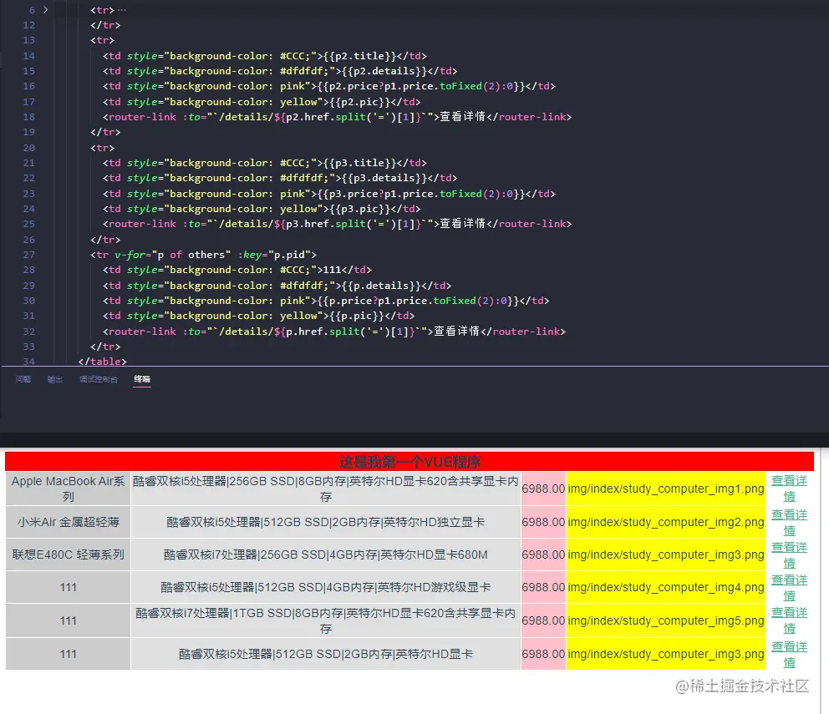This screenshot has height=714, width=829.
Task: Click study_computer_img3.png cell in last row
Action: tap(666, 654)
